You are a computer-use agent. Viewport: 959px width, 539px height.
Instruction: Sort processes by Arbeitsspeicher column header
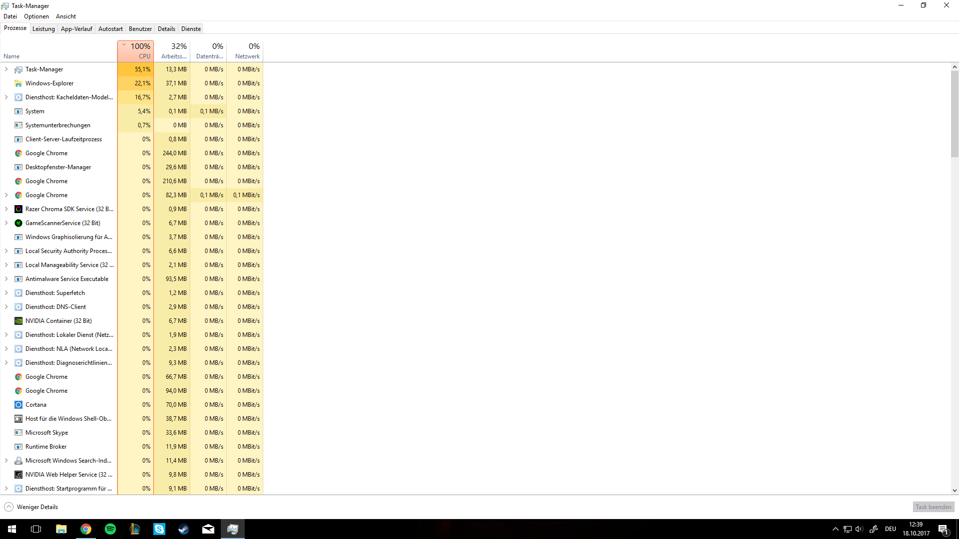click(172, 51)
